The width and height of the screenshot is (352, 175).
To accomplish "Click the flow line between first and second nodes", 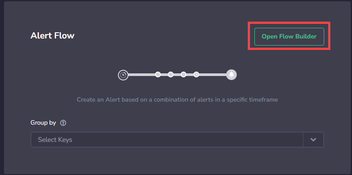I will [164, 74].
